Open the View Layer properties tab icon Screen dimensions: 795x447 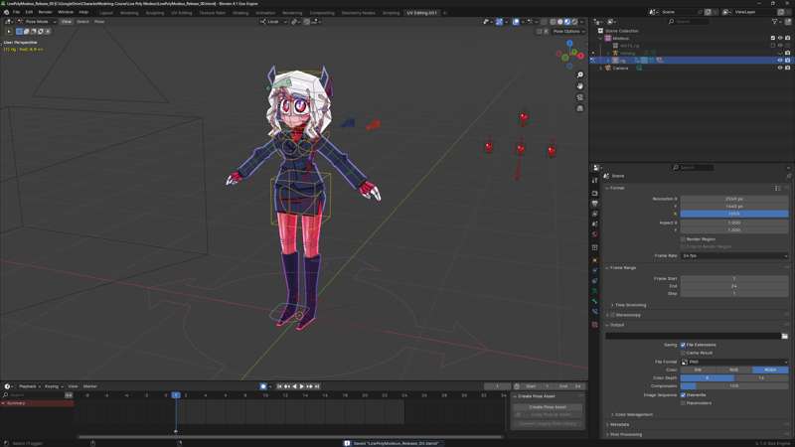594,214
